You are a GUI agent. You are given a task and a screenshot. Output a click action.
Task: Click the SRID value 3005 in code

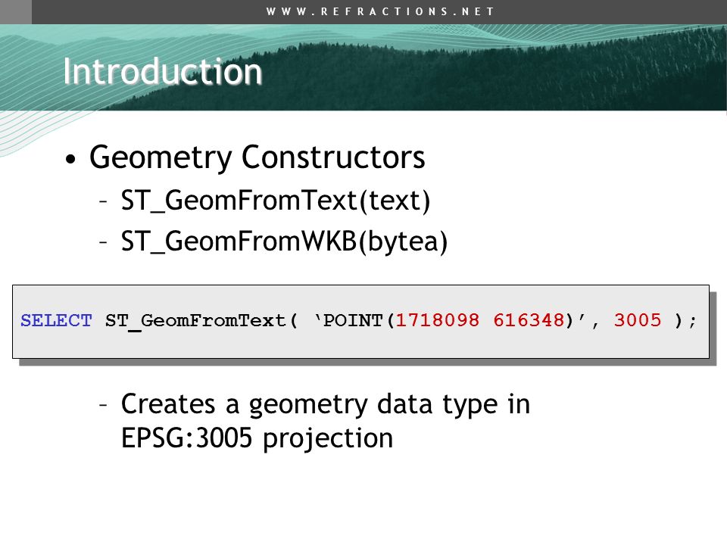(x=638, y=320)
